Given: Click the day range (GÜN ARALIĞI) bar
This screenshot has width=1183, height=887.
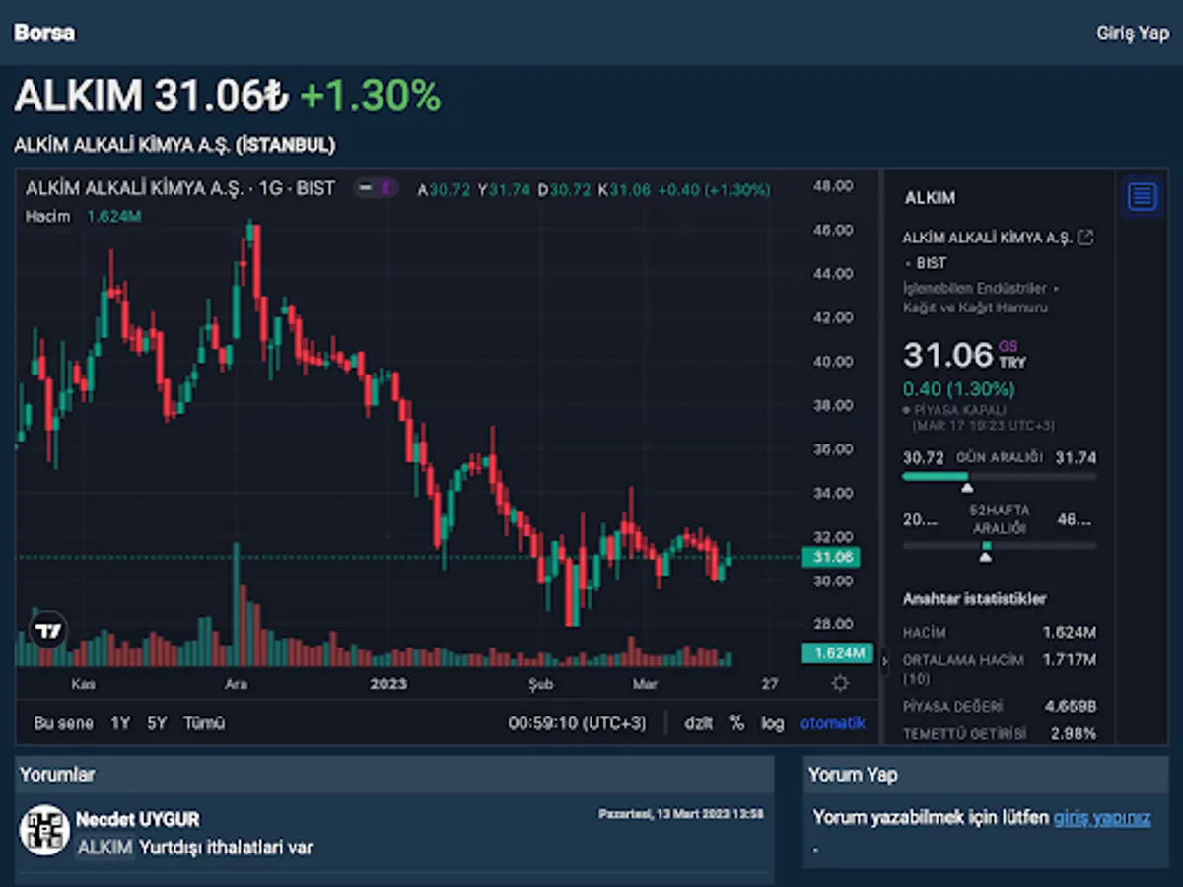Looking at the screenshot, I should click(999, 477).
